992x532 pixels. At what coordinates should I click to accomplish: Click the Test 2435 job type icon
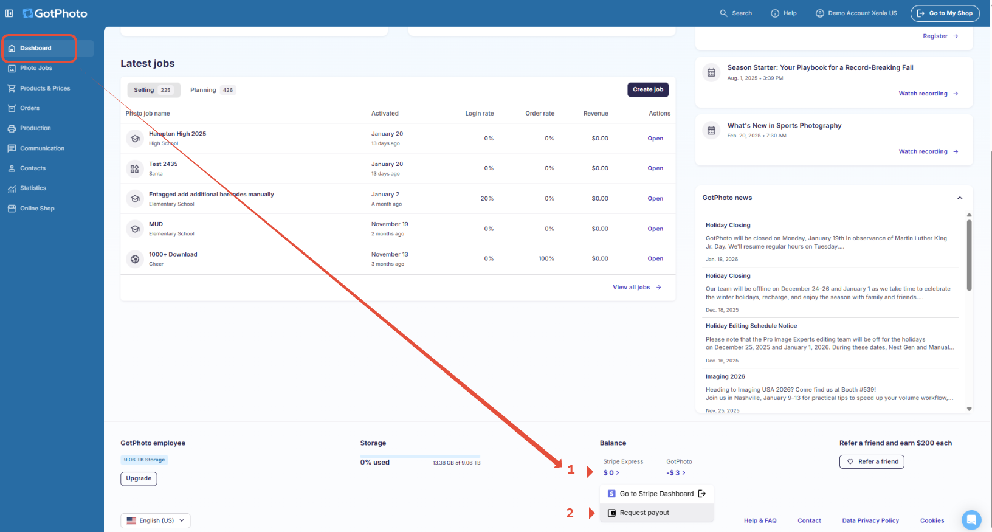[135, 168]
